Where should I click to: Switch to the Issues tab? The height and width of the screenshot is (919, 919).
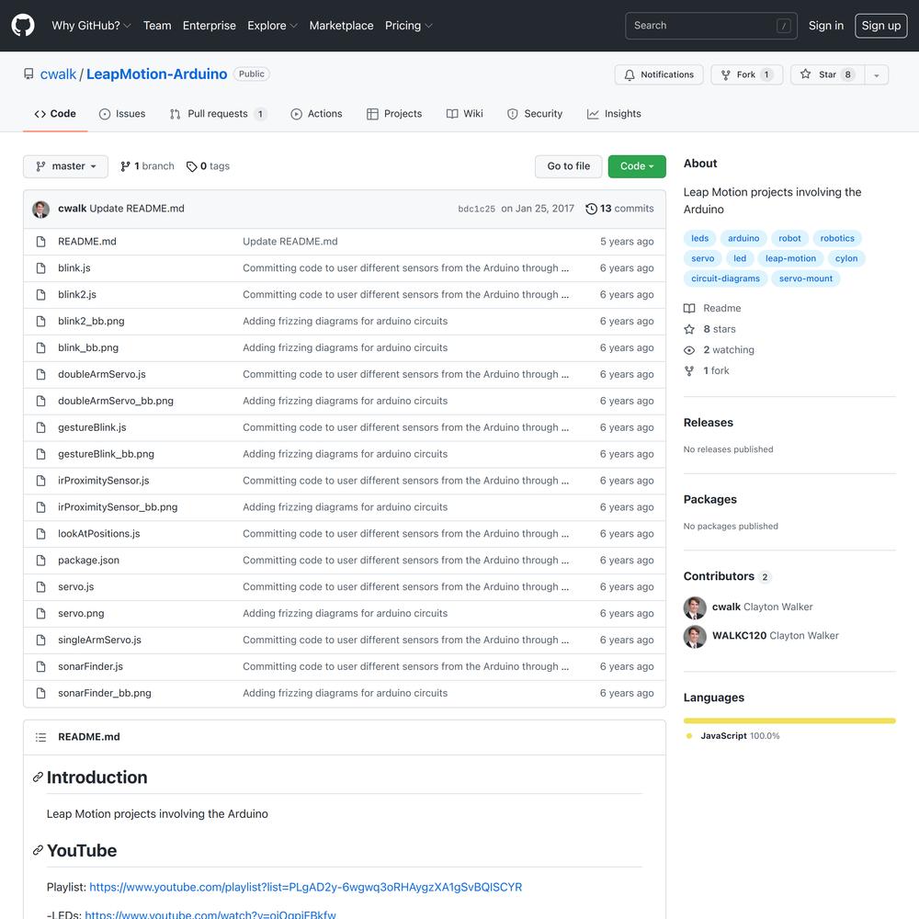click(122, 114)
